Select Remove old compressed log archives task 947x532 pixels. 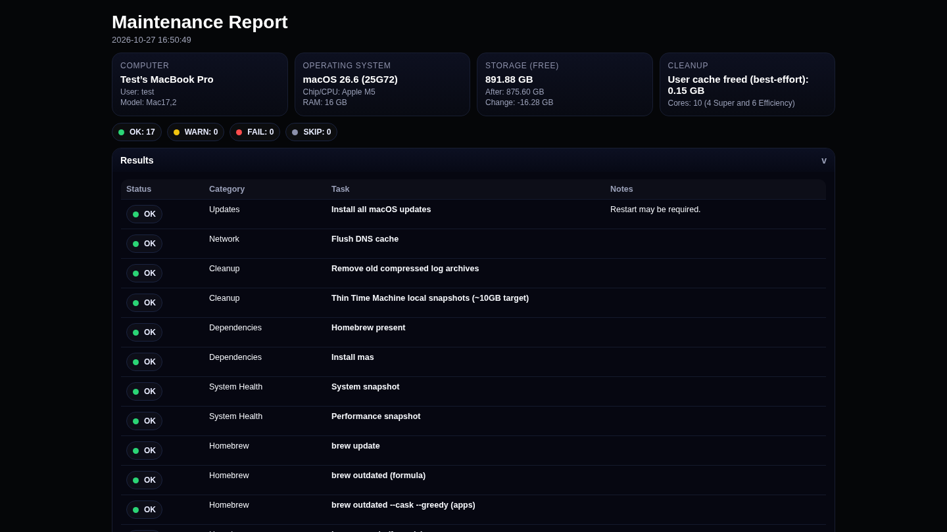pos(405,269)
